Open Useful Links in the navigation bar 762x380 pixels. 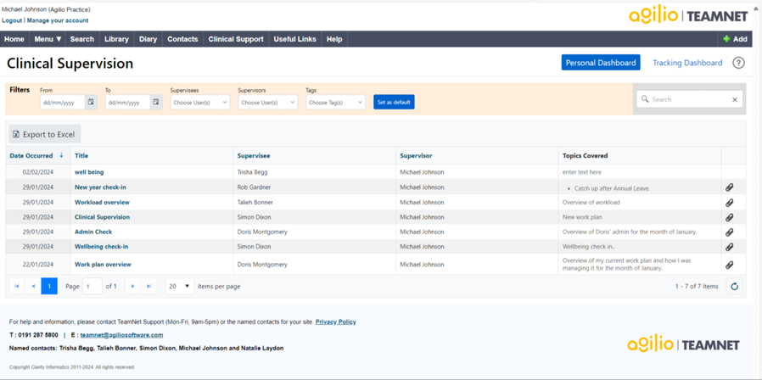pos(294,39)
